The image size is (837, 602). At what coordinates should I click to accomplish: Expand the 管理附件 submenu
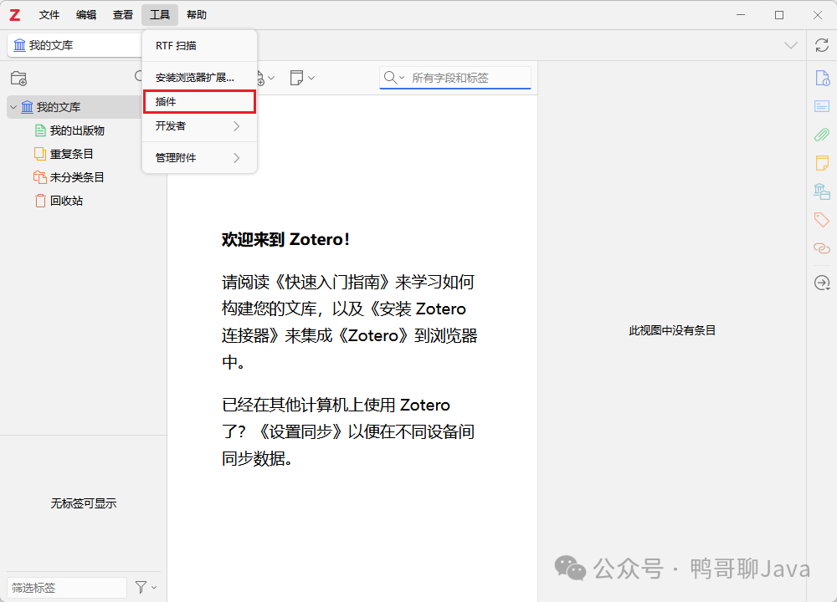click(x=200, y=158)
